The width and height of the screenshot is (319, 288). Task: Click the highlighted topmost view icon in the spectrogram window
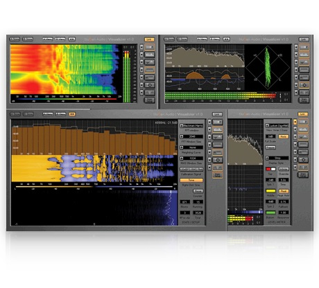pos(150,47)
